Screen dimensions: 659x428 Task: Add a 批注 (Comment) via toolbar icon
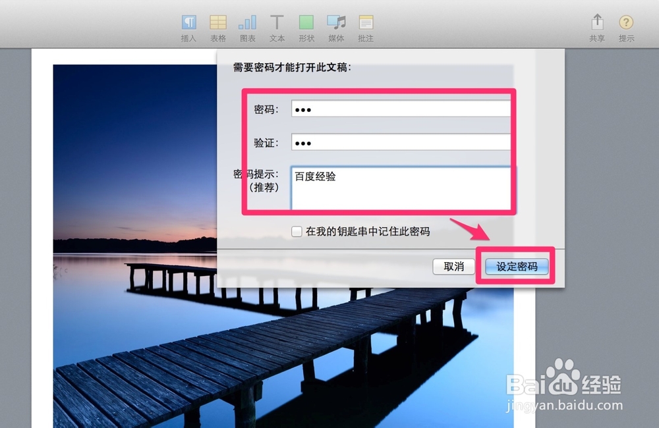click(366, 22)
